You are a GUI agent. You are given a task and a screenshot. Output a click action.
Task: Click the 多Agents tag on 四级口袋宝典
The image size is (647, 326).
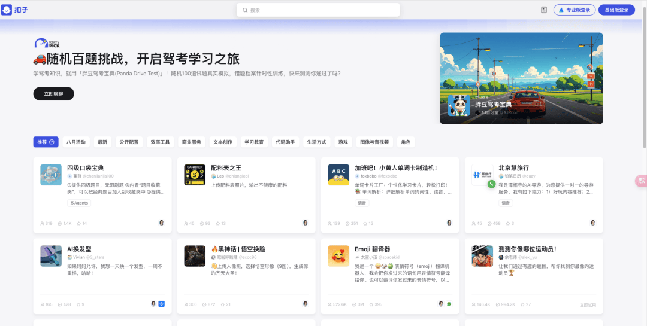tap(79, 203)
